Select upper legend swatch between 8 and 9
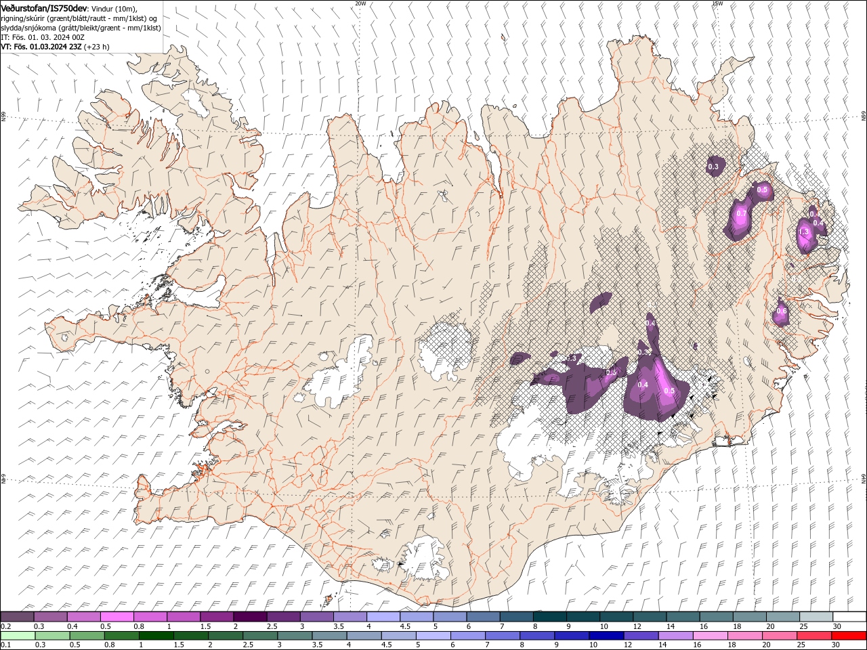 click(x=549, y=617)
